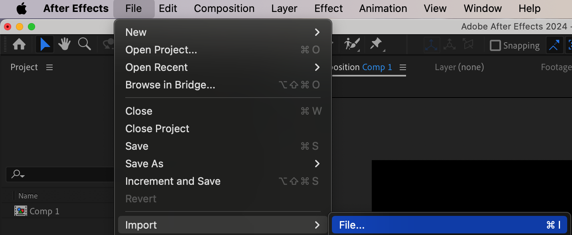Select the Selection arrow tool
The image size is (572, 235).
tap(45, 45)
